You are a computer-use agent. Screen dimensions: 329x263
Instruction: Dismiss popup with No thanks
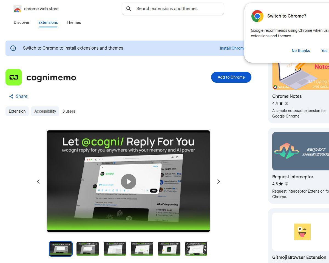pos(301,51)
